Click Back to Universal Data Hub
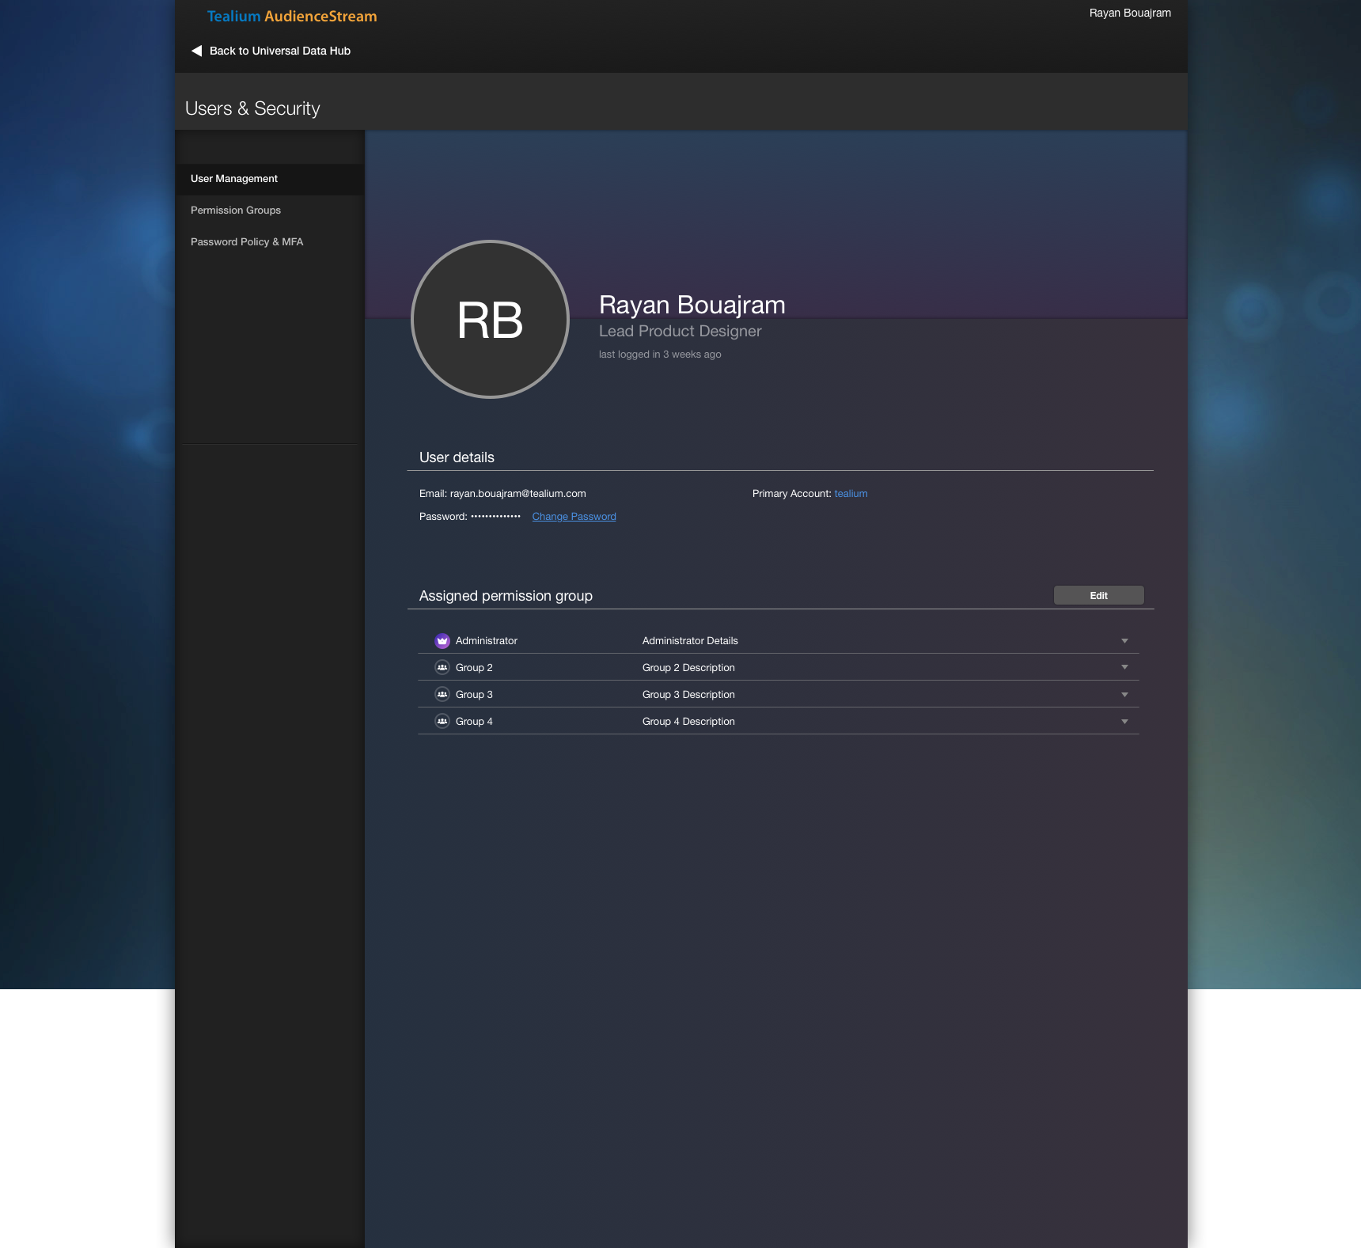 [x=279, y=50]
